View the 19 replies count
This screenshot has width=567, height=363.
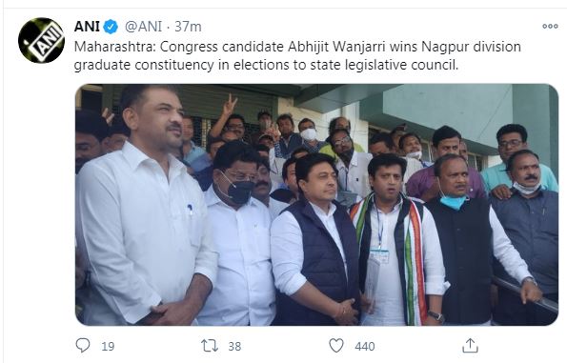(x=108, y=347)
